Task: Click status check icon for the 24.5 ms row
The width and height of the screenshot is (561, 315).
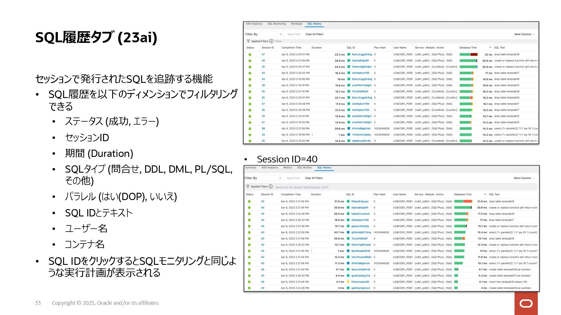Action: (x=250, y=67)
